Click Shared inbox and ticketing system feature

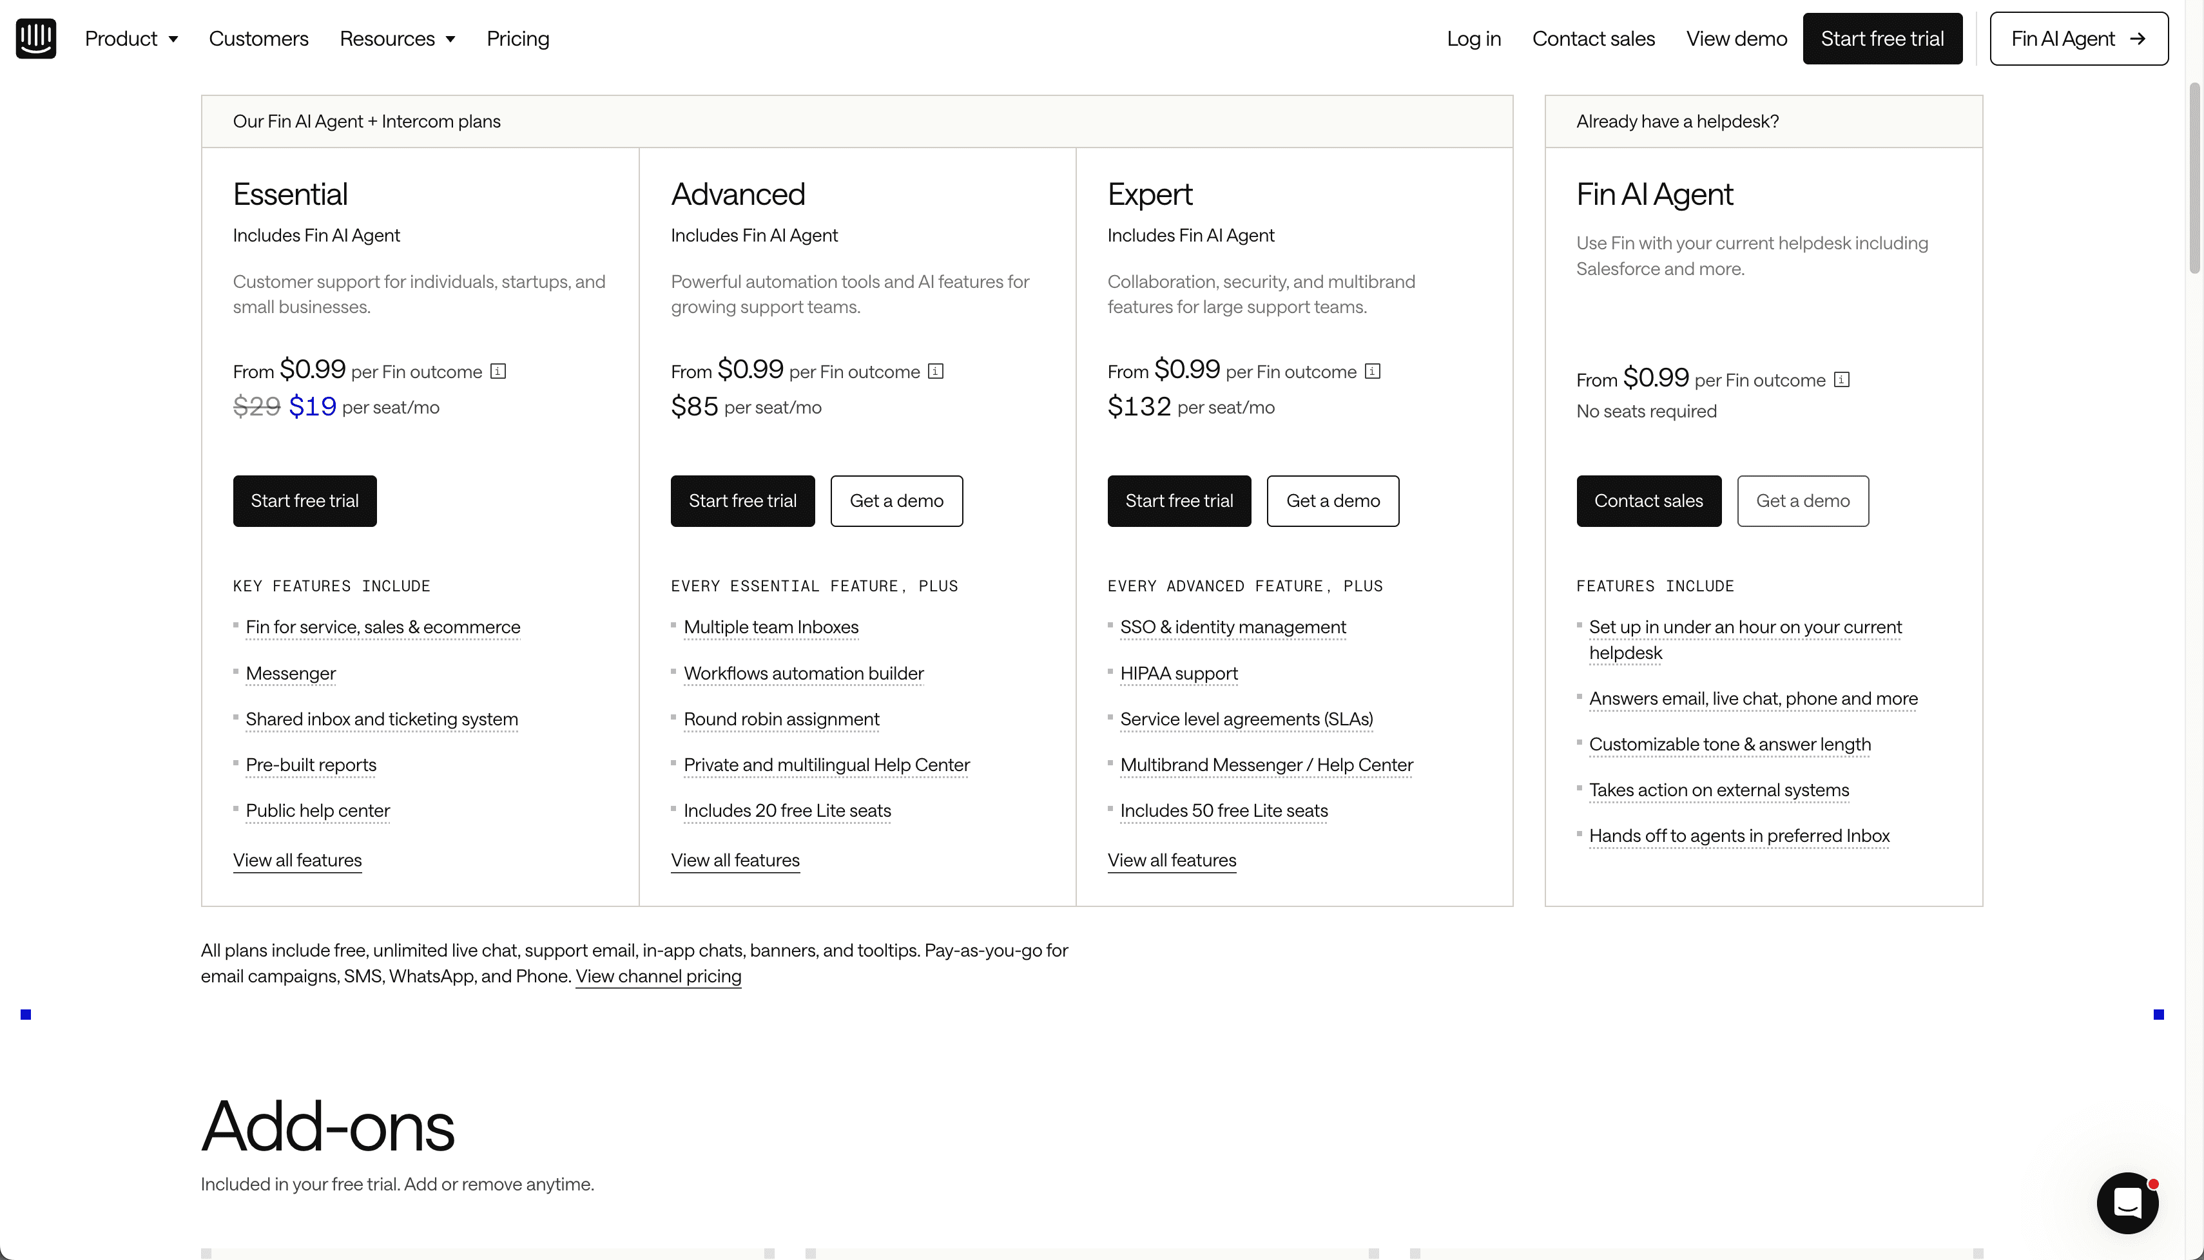tap(382, 719)
